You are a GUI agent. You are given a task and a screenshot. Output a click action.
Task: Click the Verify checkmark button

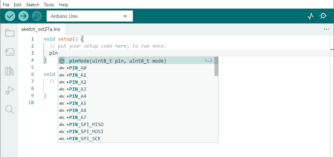pos(10,16)
